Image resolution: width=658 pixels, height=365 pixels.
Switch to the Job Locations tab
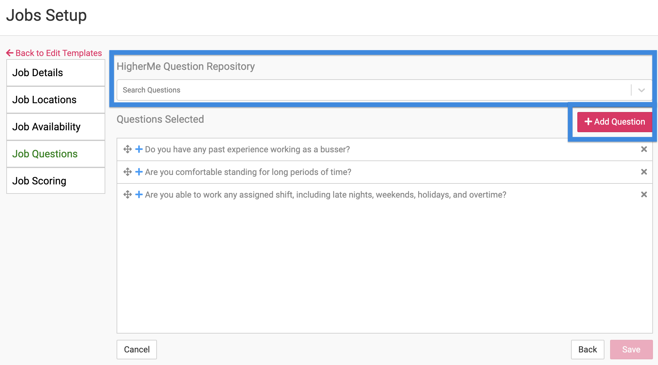tap(56, 100)
